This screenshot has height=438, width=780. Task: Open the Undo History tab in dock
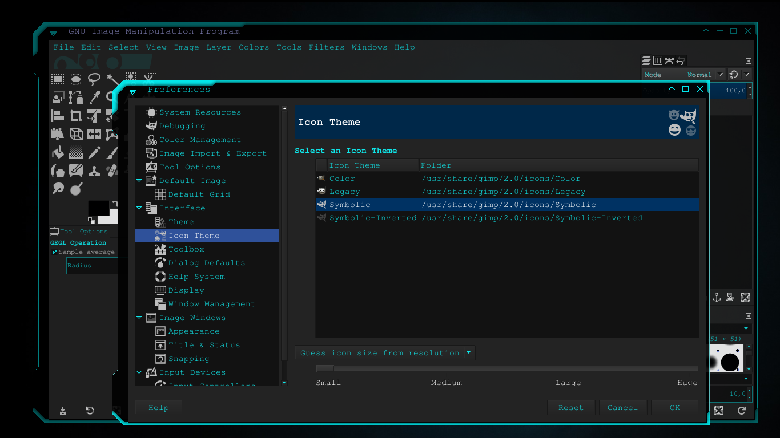[x=681, y=60]
